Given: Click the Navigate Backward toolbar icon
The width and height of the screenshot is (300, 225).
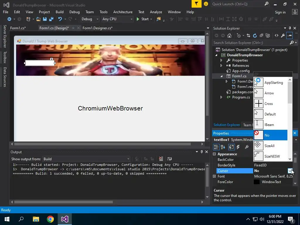Looking at the screenshot, I should point(9,19).
